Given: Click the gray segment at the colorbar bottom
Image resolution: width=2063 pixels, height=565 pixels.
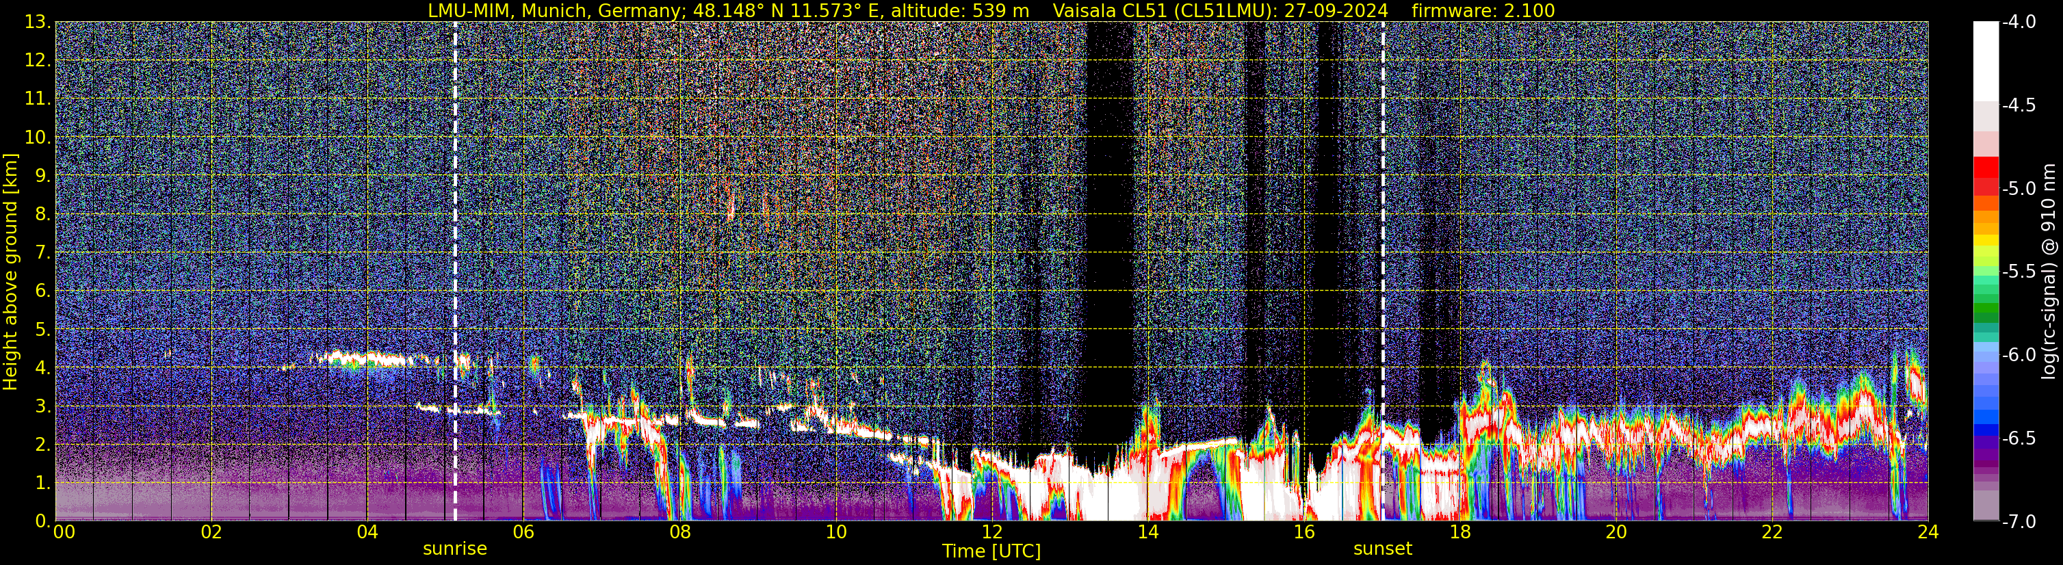Looking at the screenshot, I should (1985, 505).
